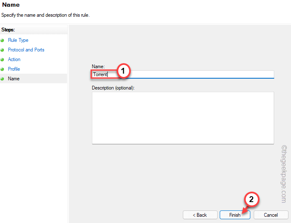This screenshot has height=223, width=291.
Task: Go to the Rule Type step
Action: click(x=18, y=40)
